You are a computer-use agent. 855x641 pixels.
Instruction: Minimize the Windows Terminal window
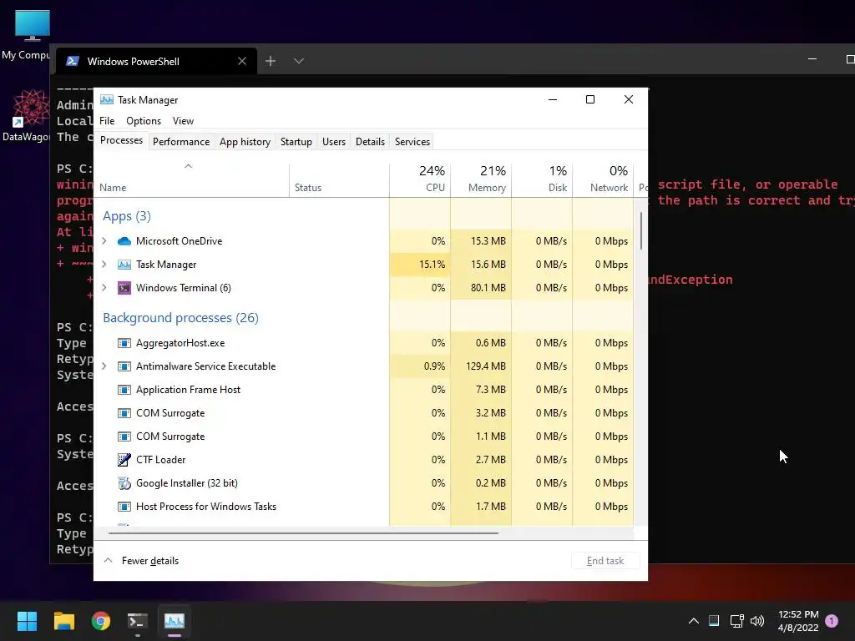[812, 59]
